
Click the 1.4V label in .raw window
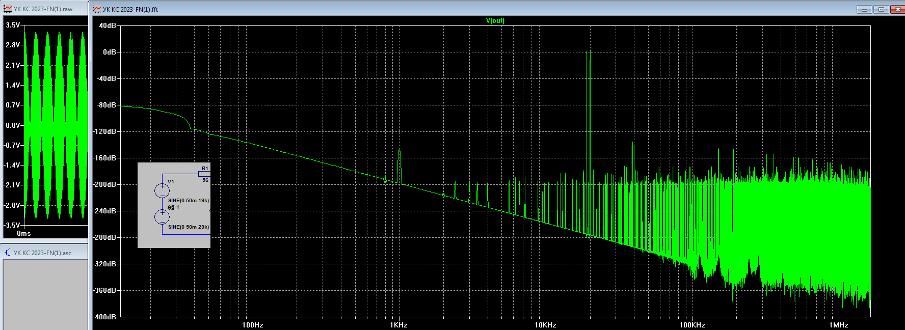click(13, 85)
